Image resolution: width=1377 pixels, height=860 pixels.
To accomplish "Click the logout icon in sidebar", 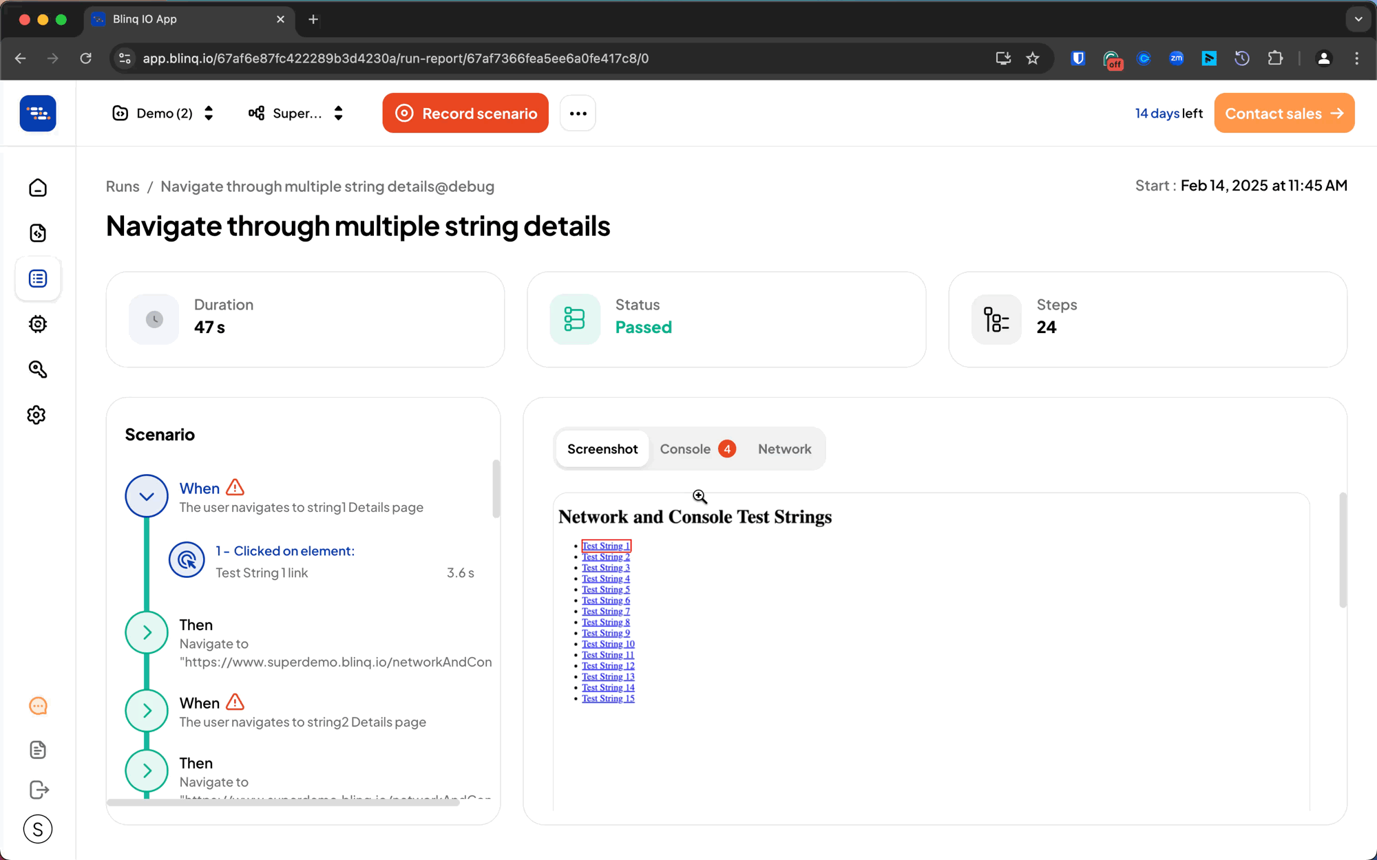I will click(x=39, y=790).
